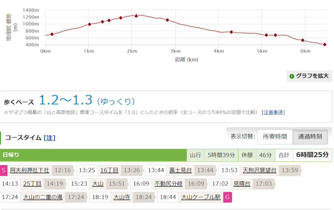This screenshot has width=334, height=210.
Task: Open the コースタイム [注] note link
Action: click(50, 138)
